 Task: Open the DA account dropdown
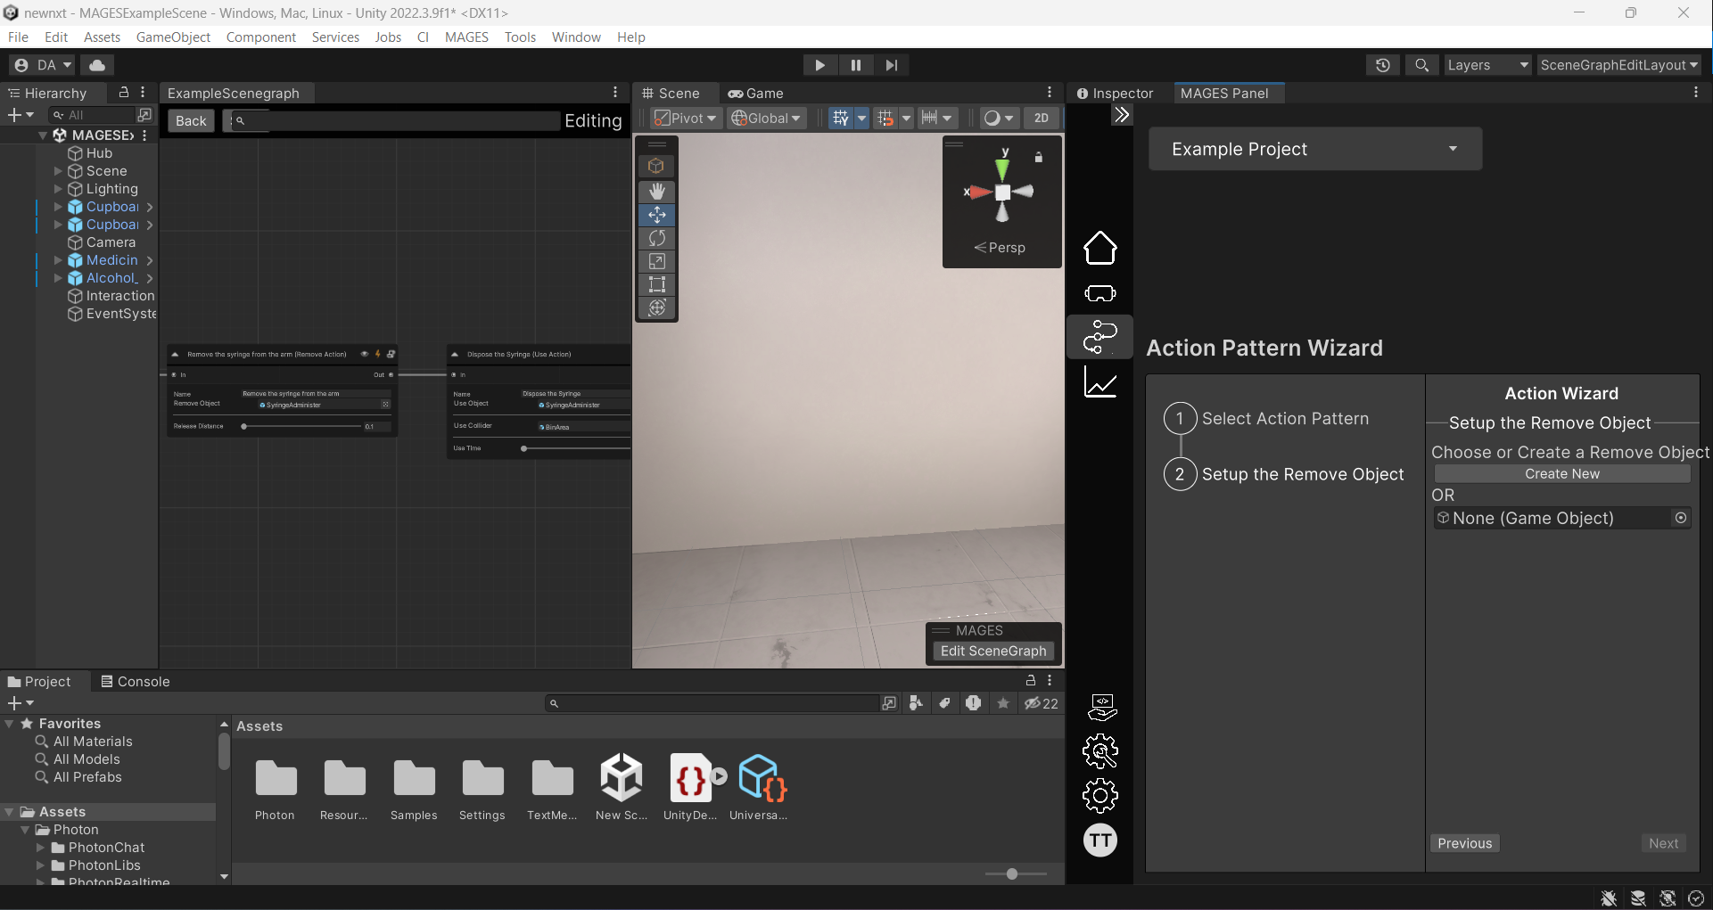point(43,65)
